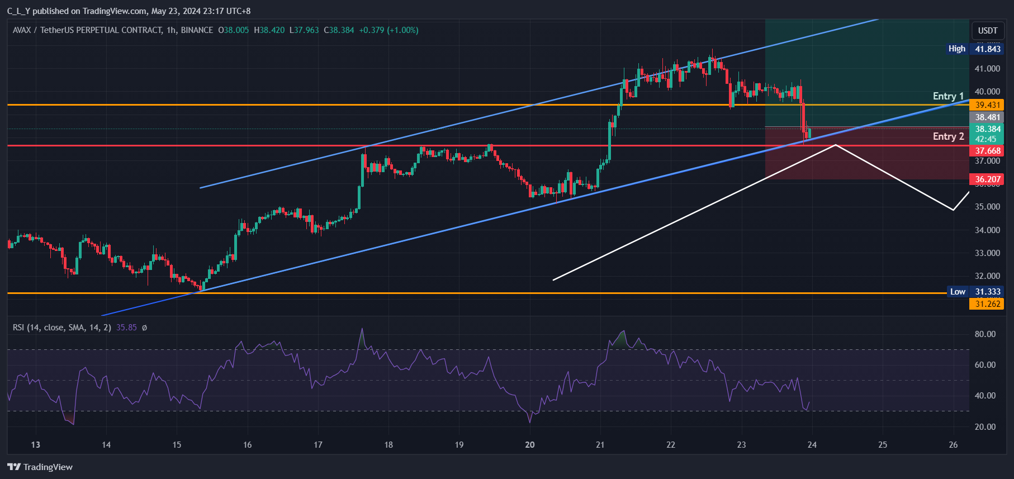The width and height of the screenshot is (1014, 479).
Task: Click the Low 31.333 price tag
Action: tap(975, 292)
